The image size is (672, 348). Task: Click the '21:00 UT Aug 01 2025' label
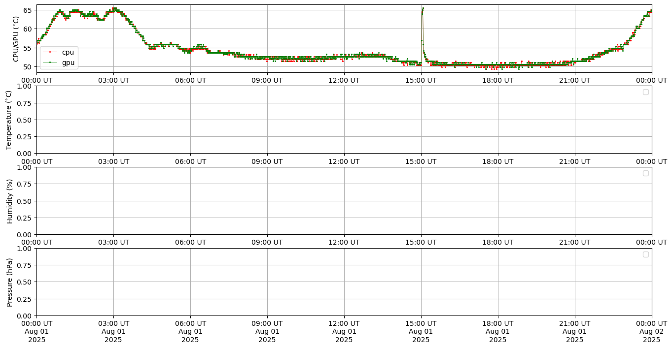click(575, 332)
